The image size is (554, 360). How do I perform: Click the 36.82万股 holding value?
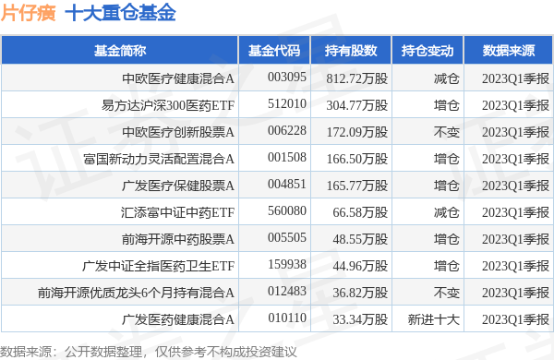(x=360, y=293)
